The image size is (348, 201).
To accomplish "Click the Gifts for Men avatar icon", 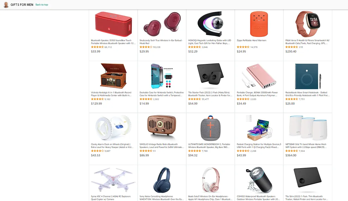I will [6, 5].
